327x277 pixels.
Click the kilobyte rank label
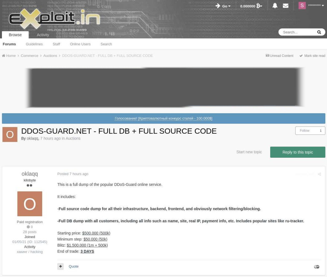(30, 180)
